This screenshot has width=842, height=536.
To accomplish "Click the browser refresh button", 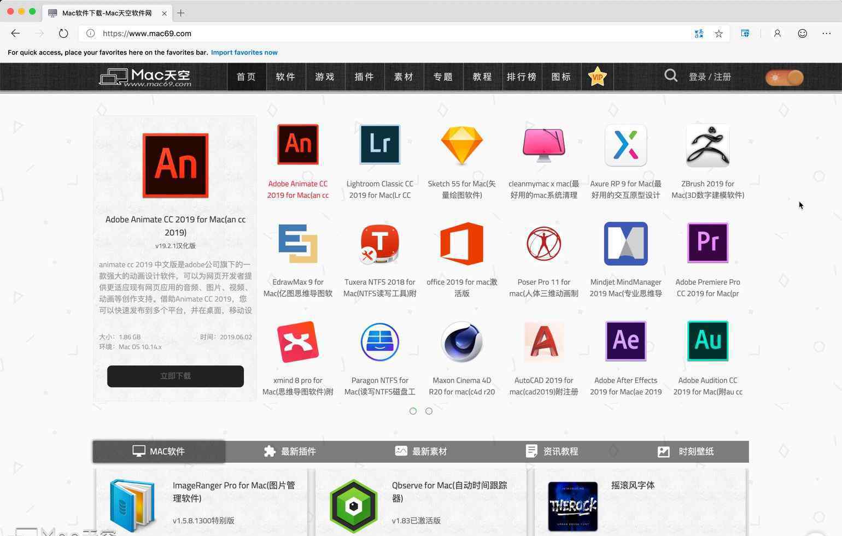I will point(63,33).
